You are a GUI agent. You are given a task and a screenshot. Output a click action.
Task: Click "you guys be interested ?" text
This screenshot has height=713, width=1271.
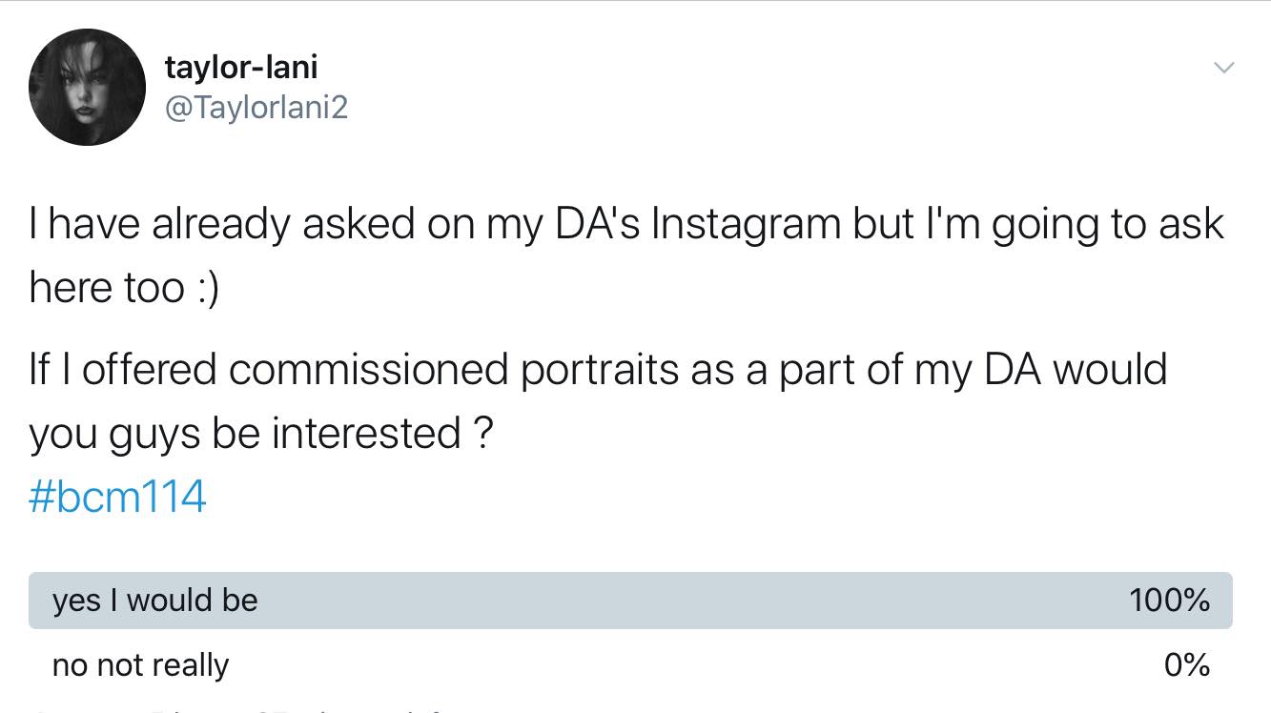tap(260, 434)
